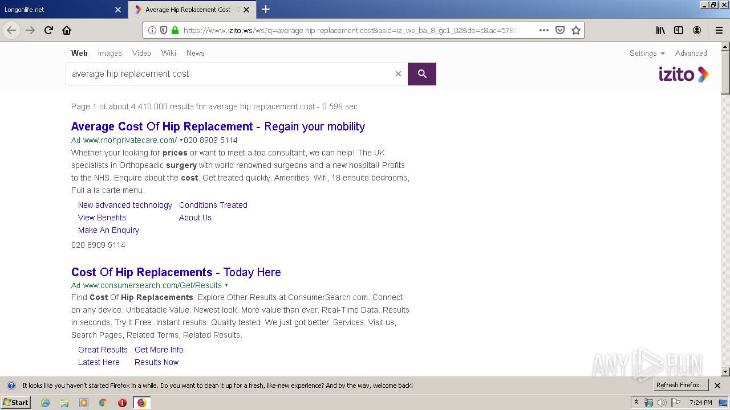This screenshot has width=730, height=410.
Task: Clear the search box text
Action: 398,73
